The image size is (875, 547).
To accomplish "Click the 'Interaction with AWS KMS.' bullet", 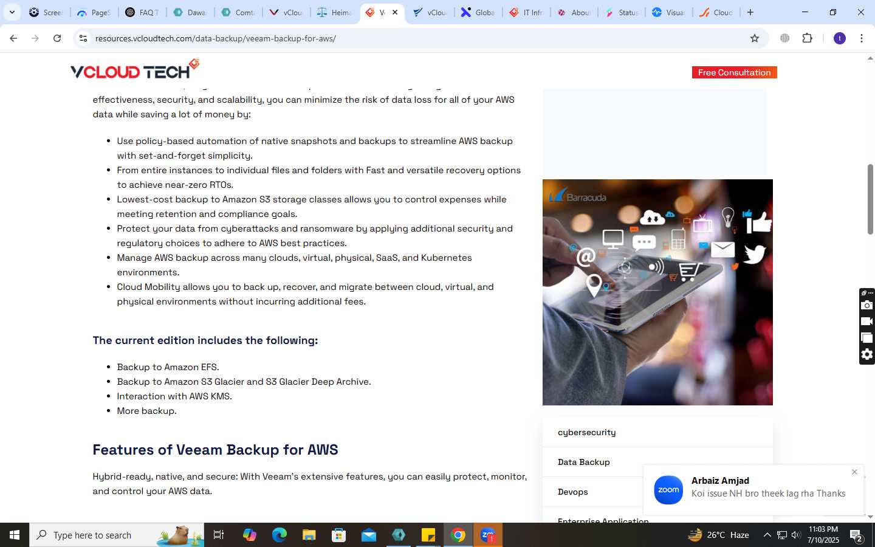I will tap(174, 396).
